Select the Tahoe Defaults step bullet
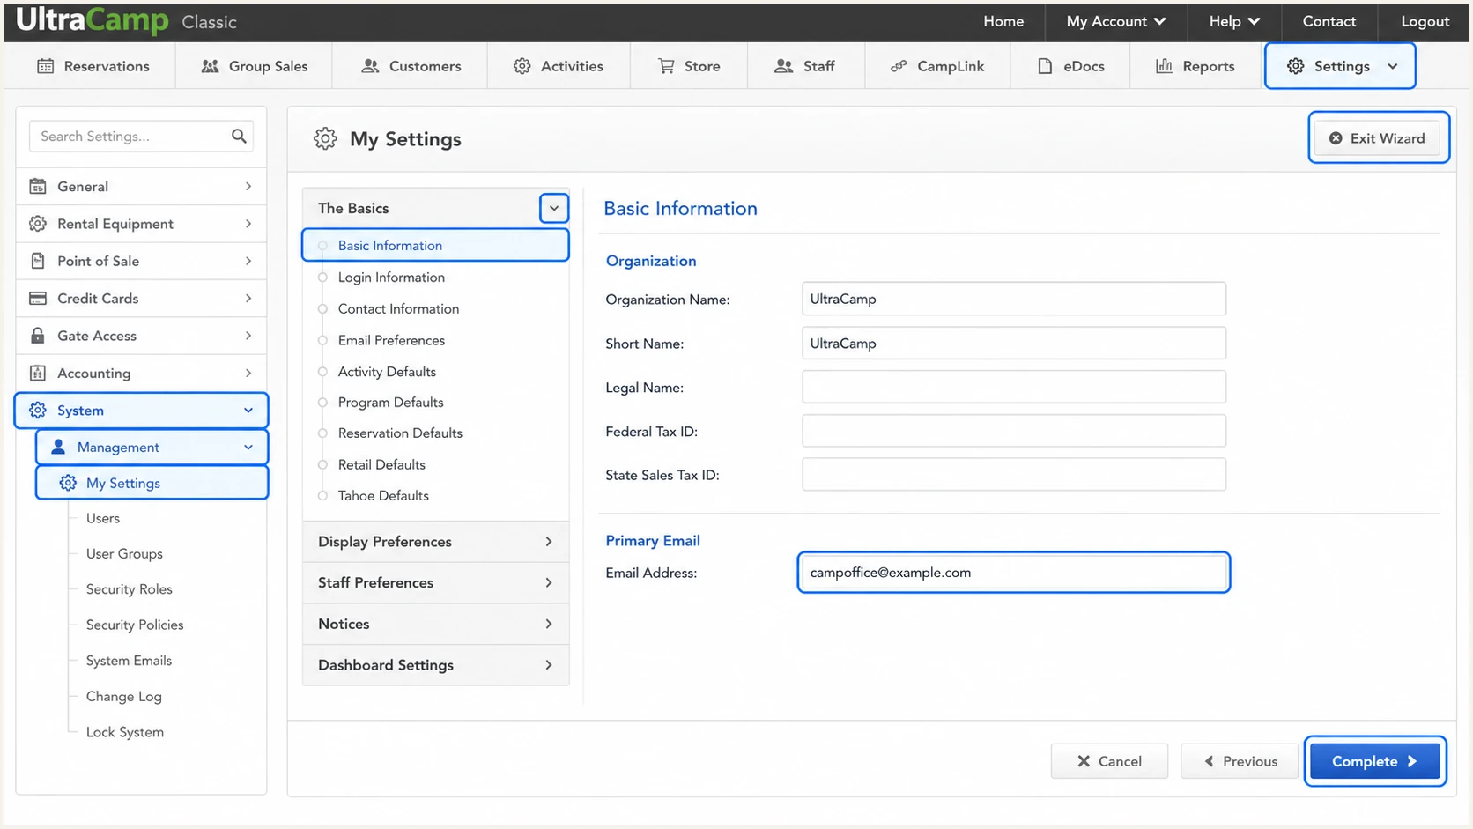This screenshot has width=1473, height=829. (322, 495)
